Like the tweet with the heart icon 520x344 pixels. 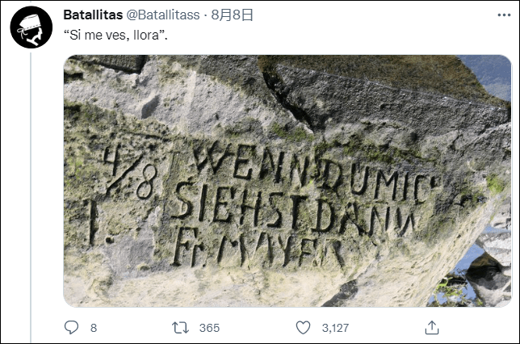(x=303, y=327)
